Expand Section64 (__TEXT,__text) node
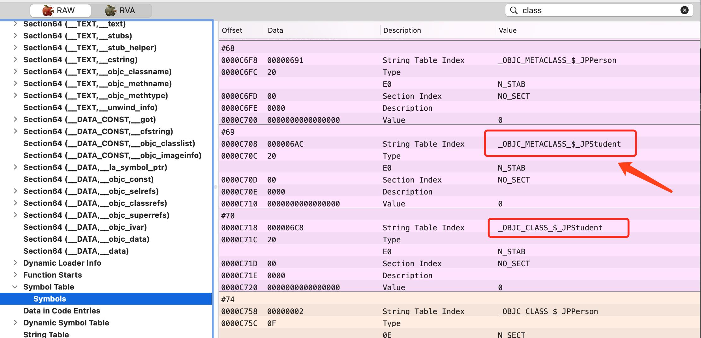Image resolution: width=701 pixels, height=338 pixels. pos(15,24)
